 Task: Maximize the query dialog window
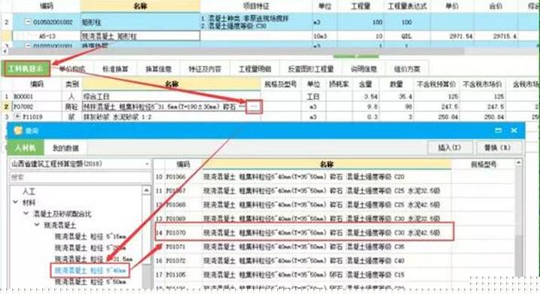498,130
